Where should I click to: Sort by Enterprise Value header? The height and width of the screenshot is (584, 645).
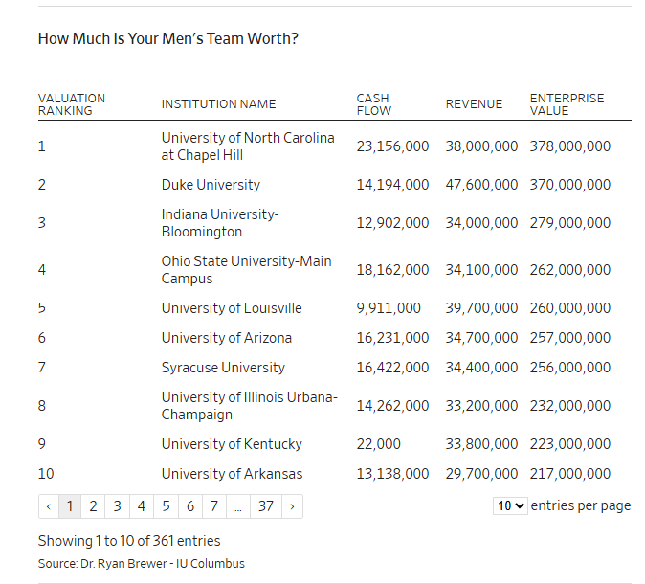(x=567, y=104)
